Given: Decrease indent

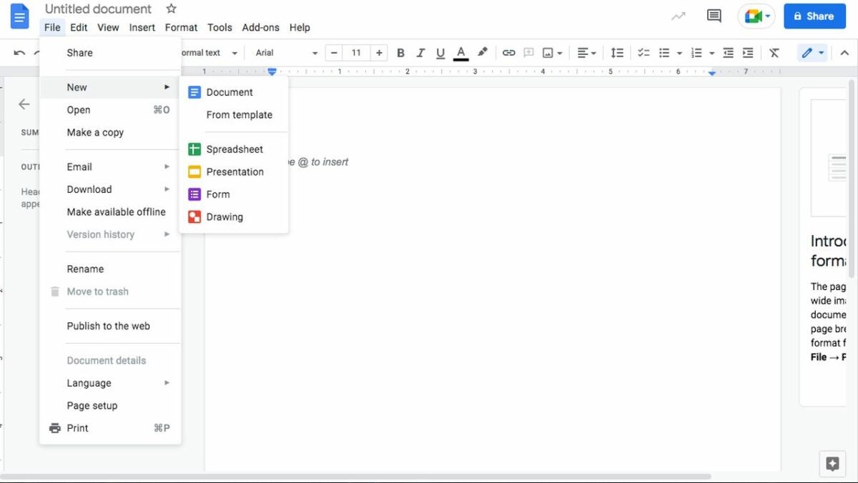Looking at the screenshot, I should tap(728, 53).
